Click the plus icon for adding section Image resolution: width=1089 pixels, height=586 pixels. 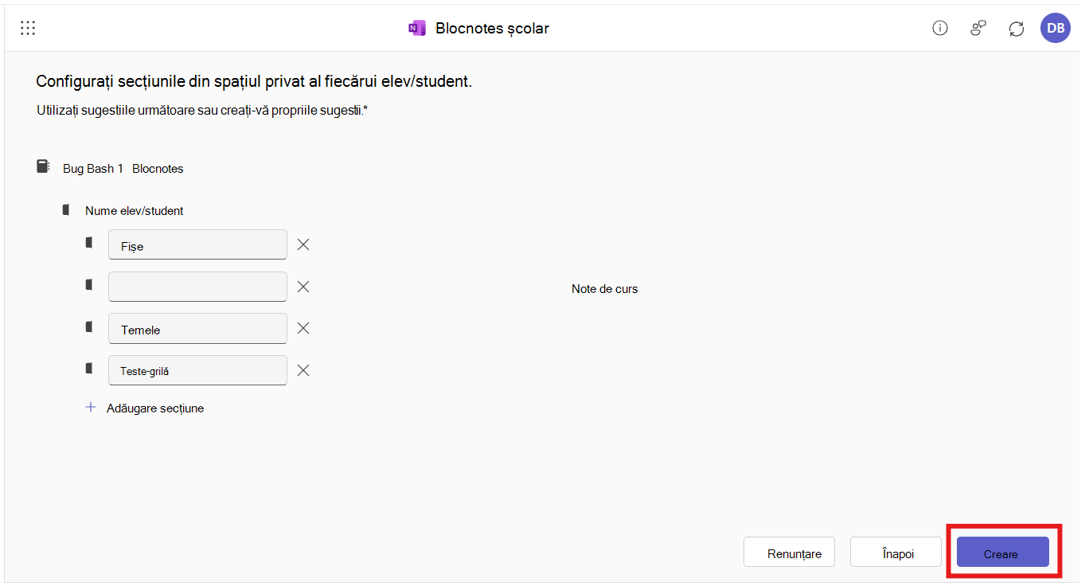pos(91,407)
